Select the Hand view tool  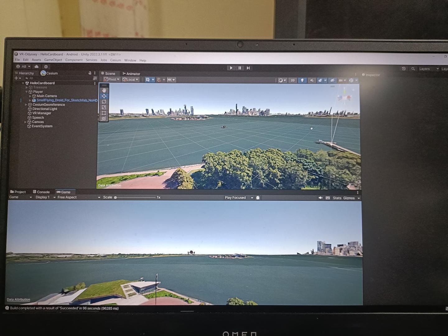coord(104,90)
